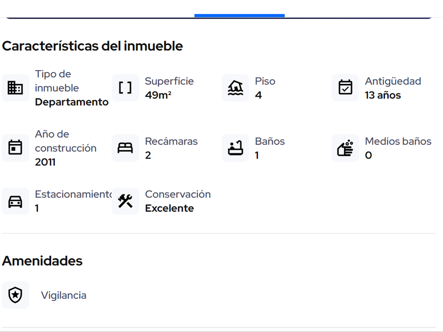The image size is (443, 332).
Task: Click the bed icon beside Recámaras
Action: [x=125, y=148]
